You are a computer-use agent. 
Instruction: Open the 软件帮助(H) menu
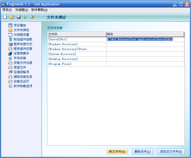click(x=39, y=10)
